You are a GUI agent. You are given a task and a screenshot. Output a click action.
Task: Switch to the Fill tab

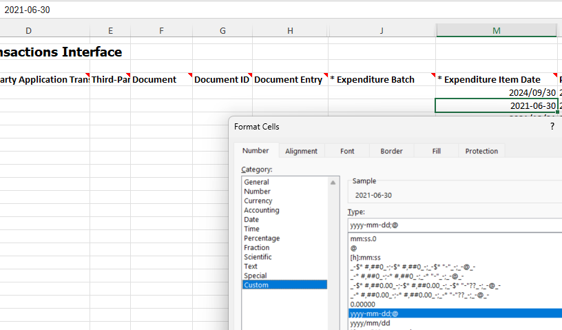pos(436,151)
